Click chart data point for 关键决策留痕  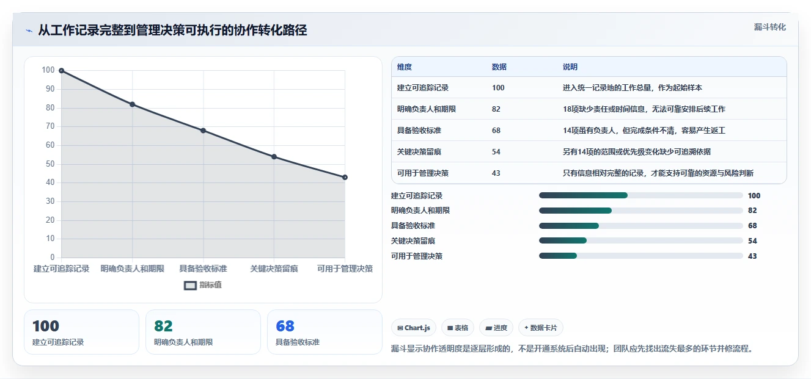(274, 157)
